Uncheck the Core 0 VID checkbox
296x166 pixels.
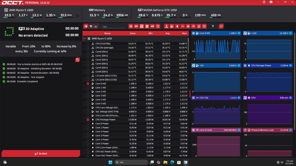pos(88,84)
